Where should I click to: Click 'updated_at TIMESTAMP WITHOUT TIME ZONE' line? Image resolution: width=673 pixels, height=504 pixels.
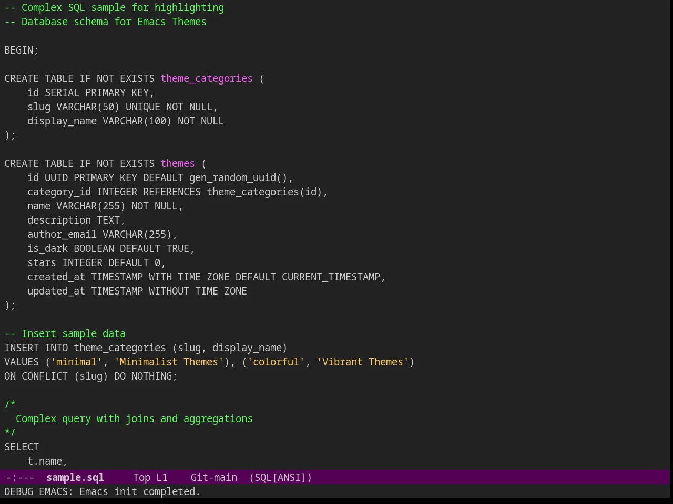pos(137,291)
